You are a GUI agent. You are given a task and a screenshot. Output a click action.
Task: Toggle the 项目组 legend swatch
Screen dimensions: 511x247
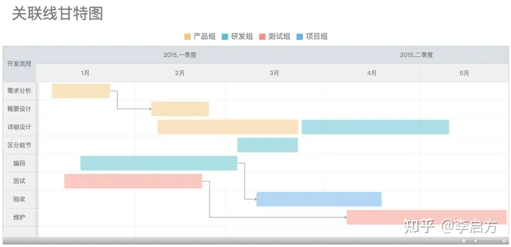300,36
